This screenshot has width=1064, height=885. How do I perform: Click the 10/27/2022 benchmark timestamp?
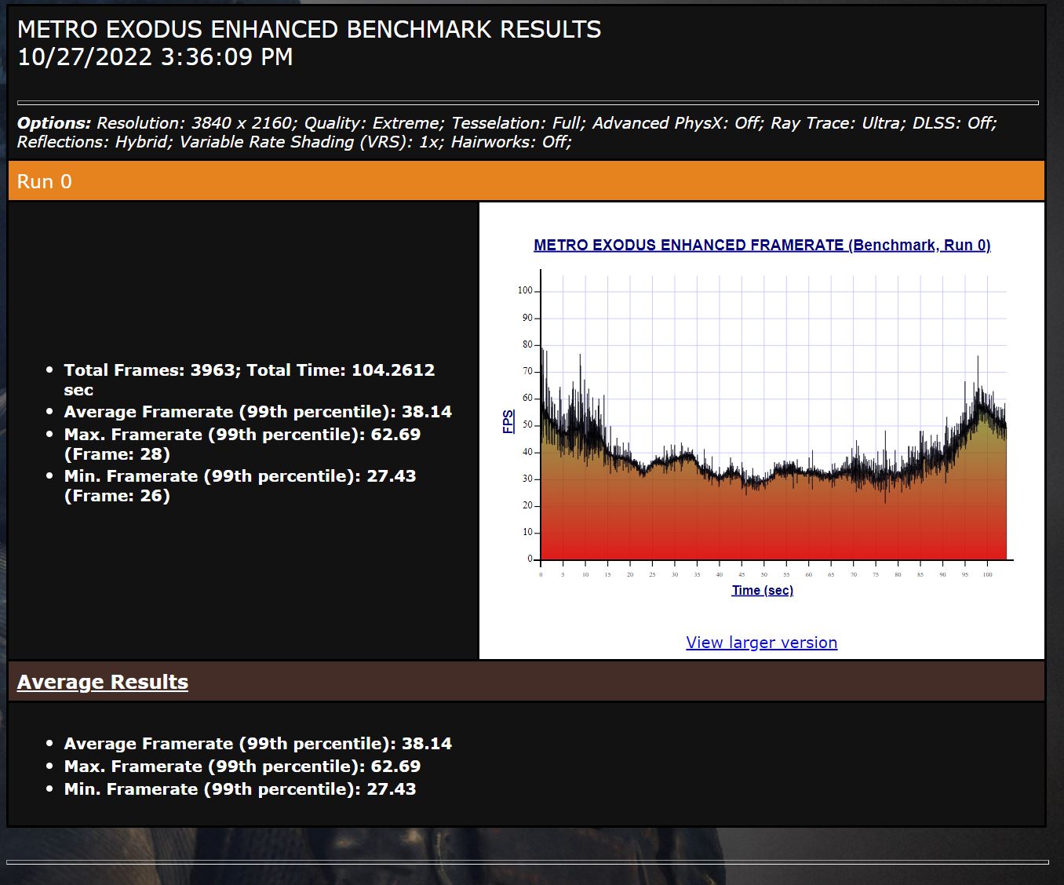click(x=155, y=57)
